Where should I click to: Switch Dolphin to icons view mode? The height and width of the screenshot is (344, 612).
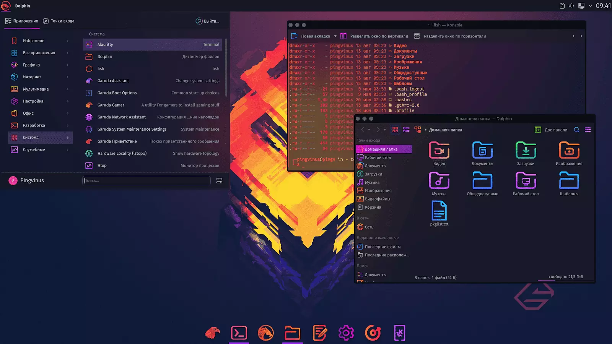coord(395,130)
